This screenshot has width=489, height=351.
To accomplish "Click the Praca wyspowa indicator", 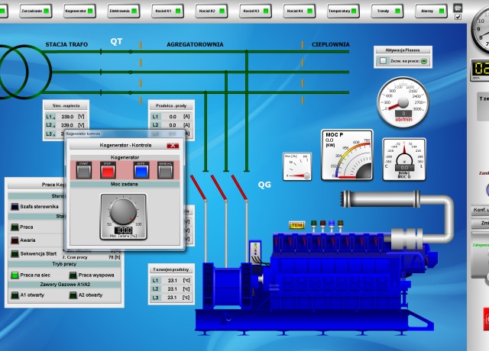I will pyautogui.click(x=73, y=275).
